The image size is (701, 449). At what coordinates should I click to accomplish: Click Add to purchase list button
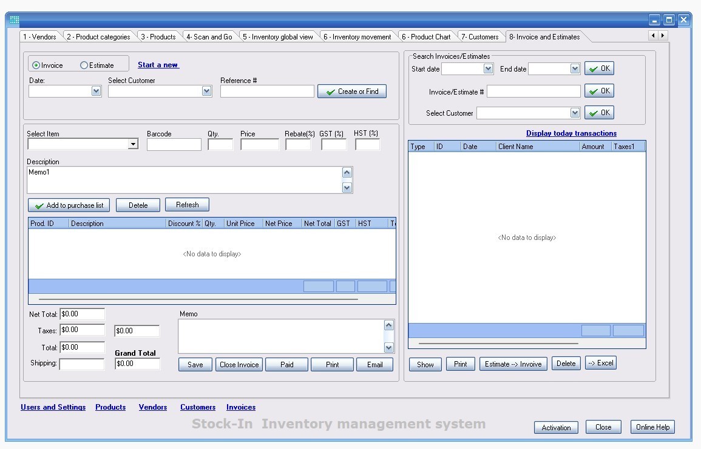pos(69,205)
